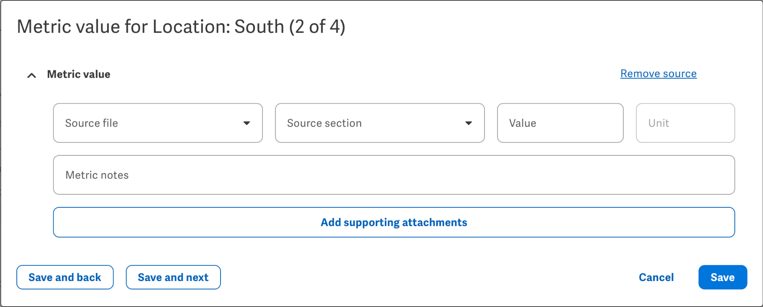The height and width of the screenshot is (307, 763).
Task: Click Add supporting attachments button
Action: pos(394,222)
